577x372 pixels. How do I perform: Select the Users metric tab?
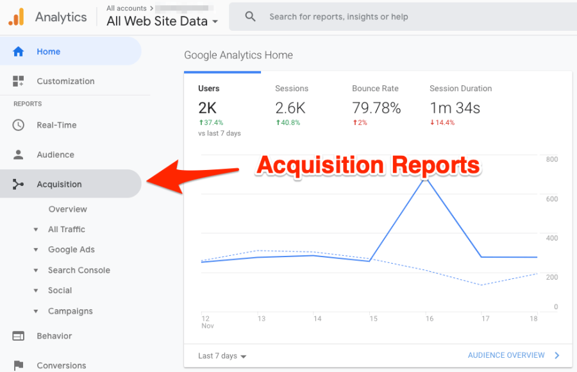[x=222, y=109]
